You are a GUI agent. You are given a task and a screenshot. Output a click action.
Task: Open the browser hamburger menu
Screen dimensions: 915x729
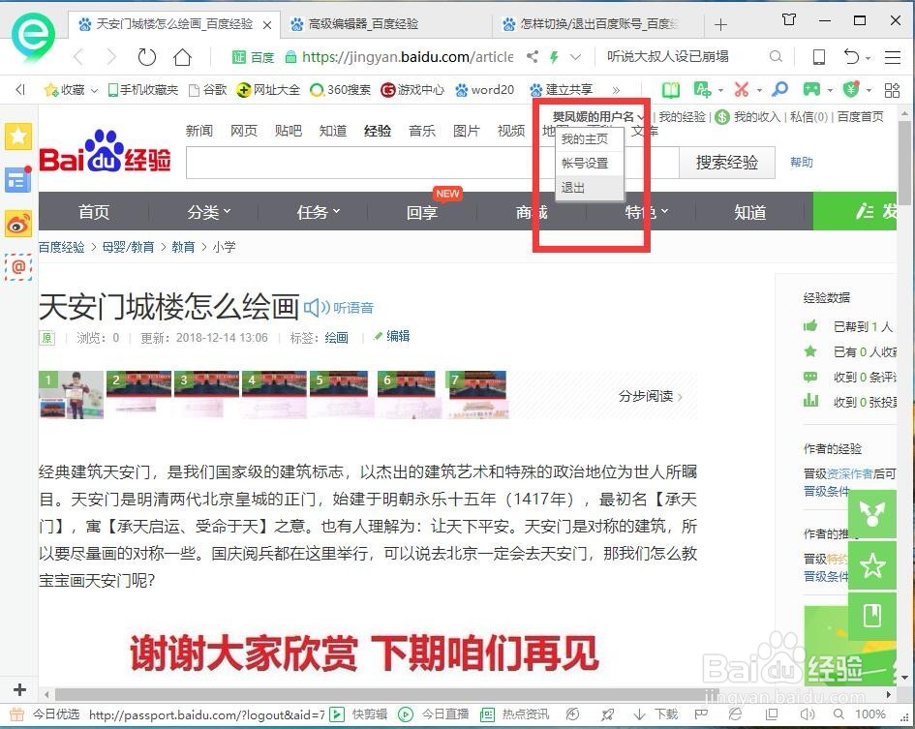tap(893, 56)
